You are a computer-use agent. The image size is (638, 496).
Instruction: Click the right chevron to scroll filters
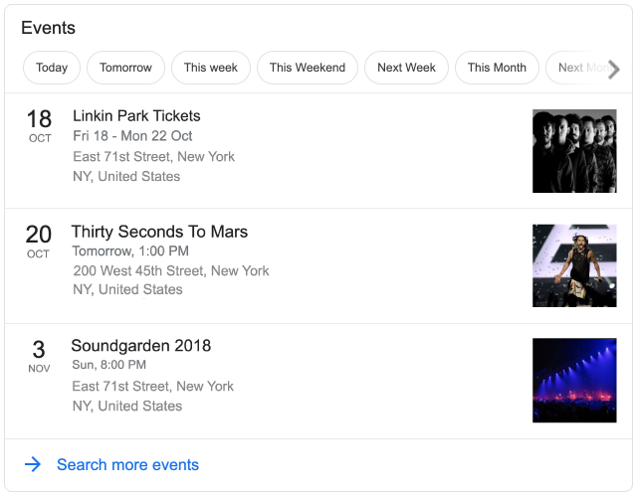tap(614, 69)
